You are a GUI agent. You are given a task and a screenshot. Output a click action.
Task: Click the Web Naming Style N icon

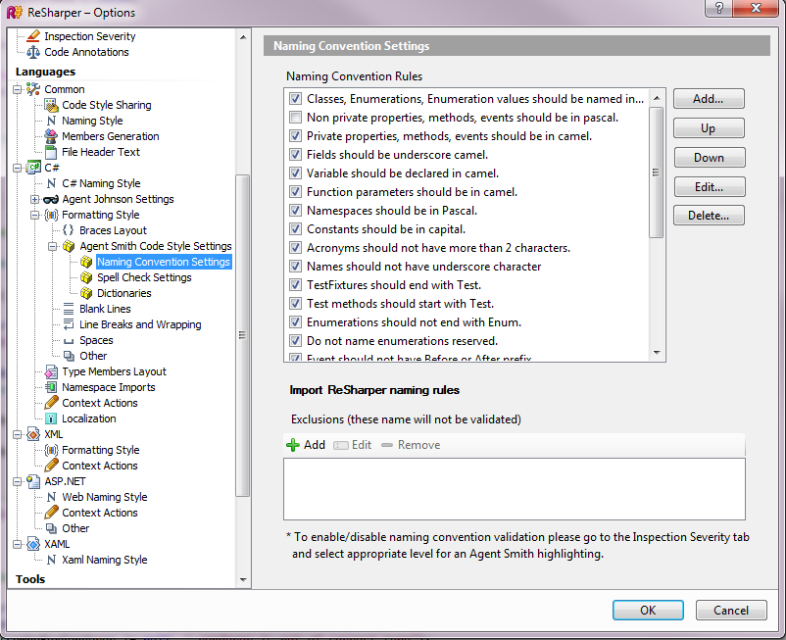click(x=51, y=497)
